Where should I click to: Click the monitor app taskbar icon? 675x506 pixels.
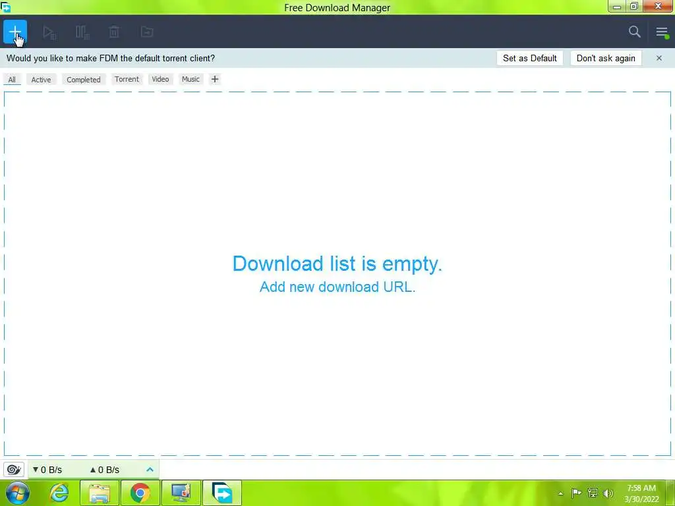coord(181,493)
